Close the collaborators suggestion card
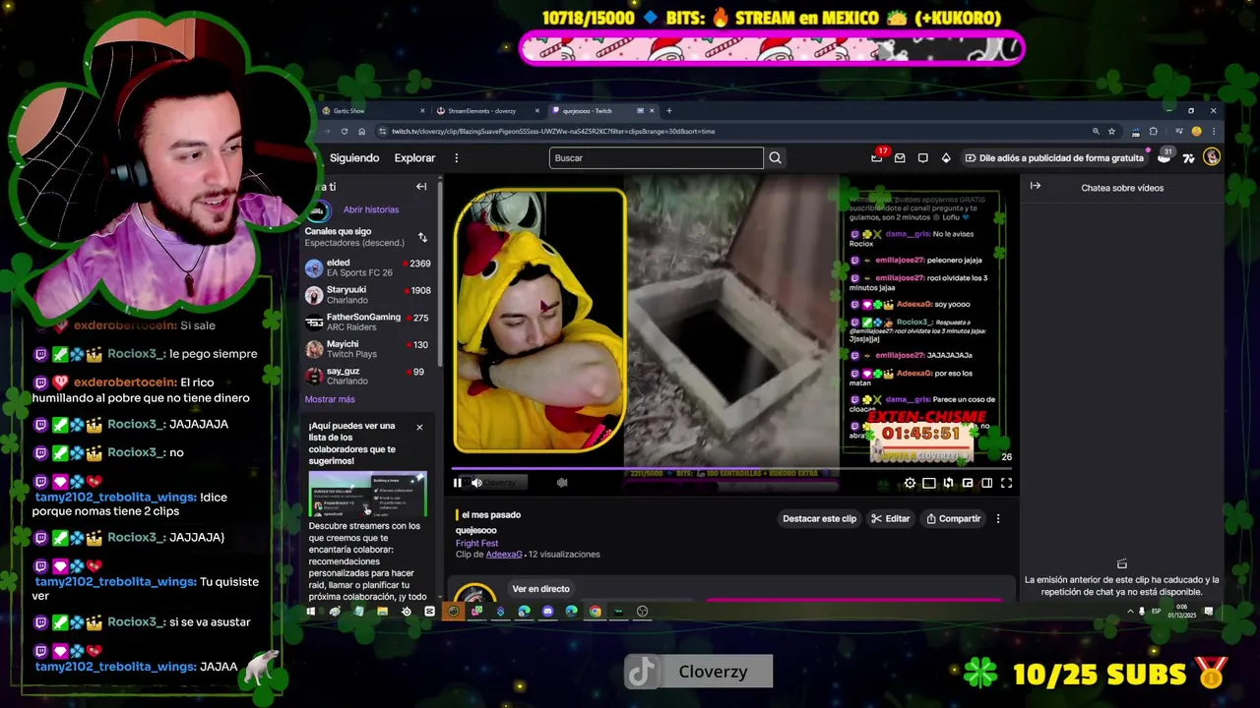Viewport: 1260px width, 708px height. click(419, 427)
